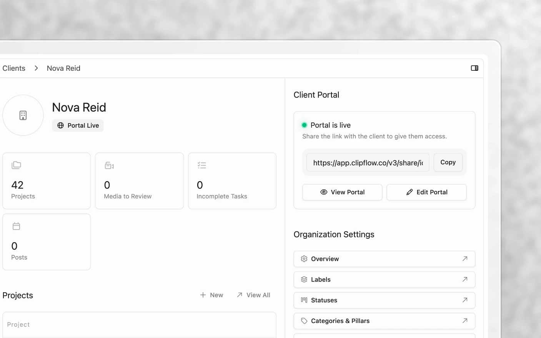Go back to Clients breadcrumb
The image size is (541, 338).
(14, 68)
